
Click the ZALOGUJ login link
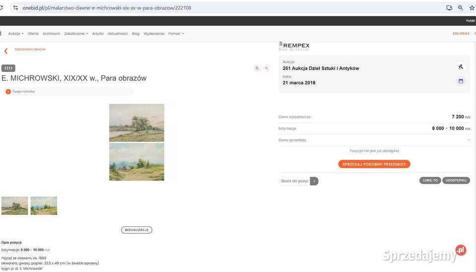click(461, 33)
